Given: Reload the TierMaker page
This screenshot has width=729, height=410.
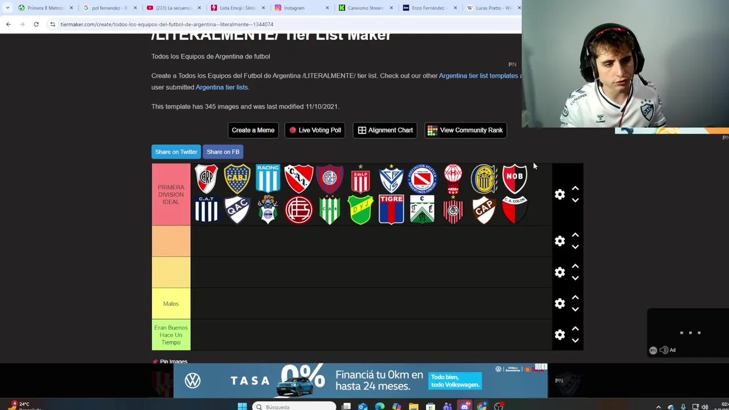Looking at the screenshot, I should pyautogui.click(x=36, y=24).
